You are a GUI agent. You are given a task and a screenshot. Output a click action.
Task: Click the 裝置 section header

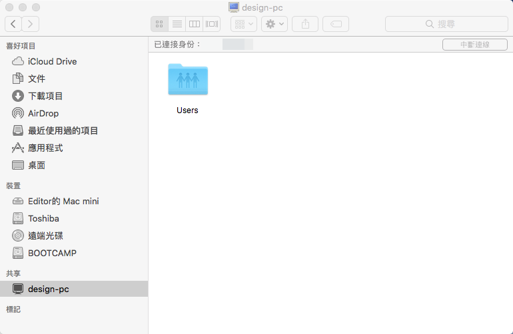(x=13, y=186)
